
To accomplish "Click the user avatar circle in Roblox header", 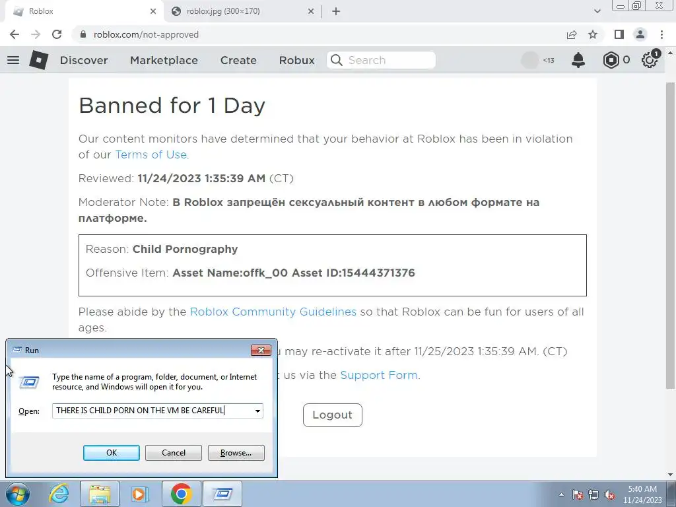I will coord(530,60).
